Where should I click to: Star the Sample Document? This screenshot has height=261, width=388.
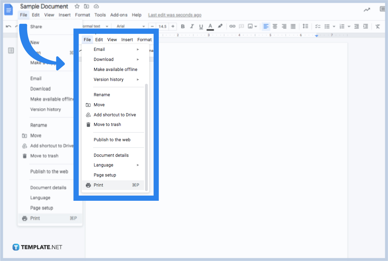pyautogui.click(x=76, y=6)
